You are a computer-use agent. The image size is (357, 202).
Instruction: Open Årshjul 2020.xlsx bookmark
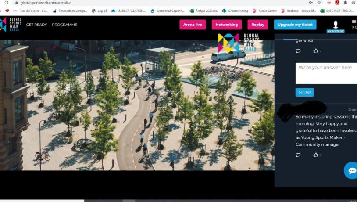[204, 11]
